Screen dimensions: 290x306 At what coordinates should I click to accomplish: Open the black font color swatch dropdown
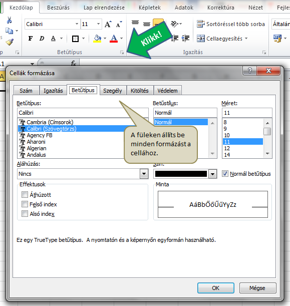click(213, 174)
